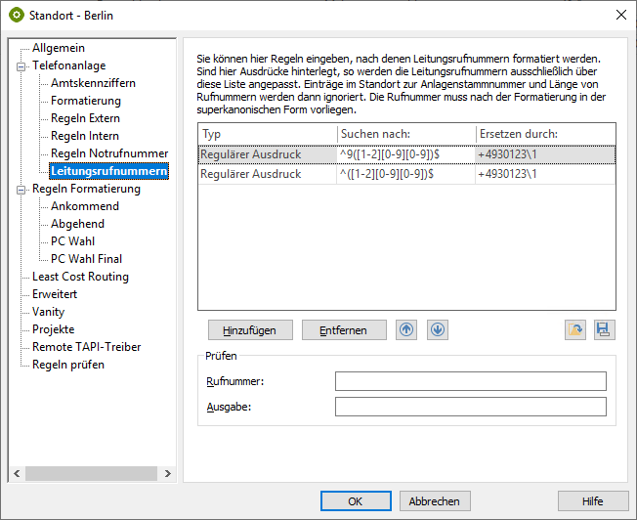The width and height of the screenshot is (637, 520).
Task: Open the Amtskennziffern settings page
Action: point(93,83)
